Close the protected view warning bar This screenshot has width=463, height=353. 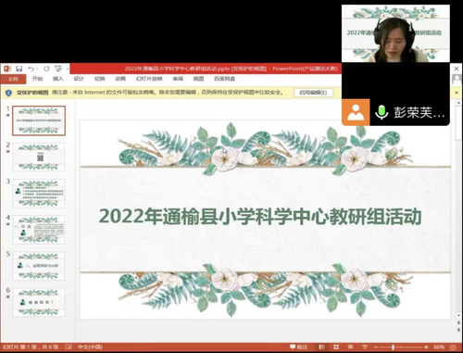point(457,93)
